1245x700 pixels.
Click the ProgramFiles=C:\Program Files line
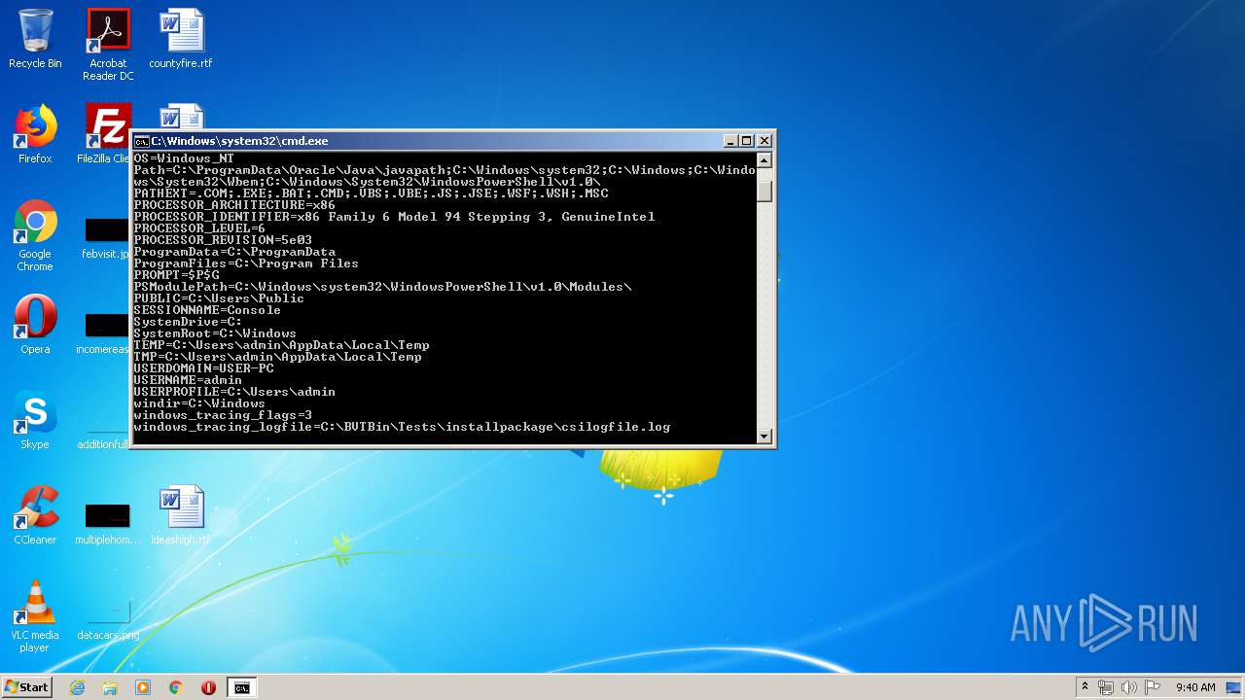pyautogui.click(x=246, y=263)
